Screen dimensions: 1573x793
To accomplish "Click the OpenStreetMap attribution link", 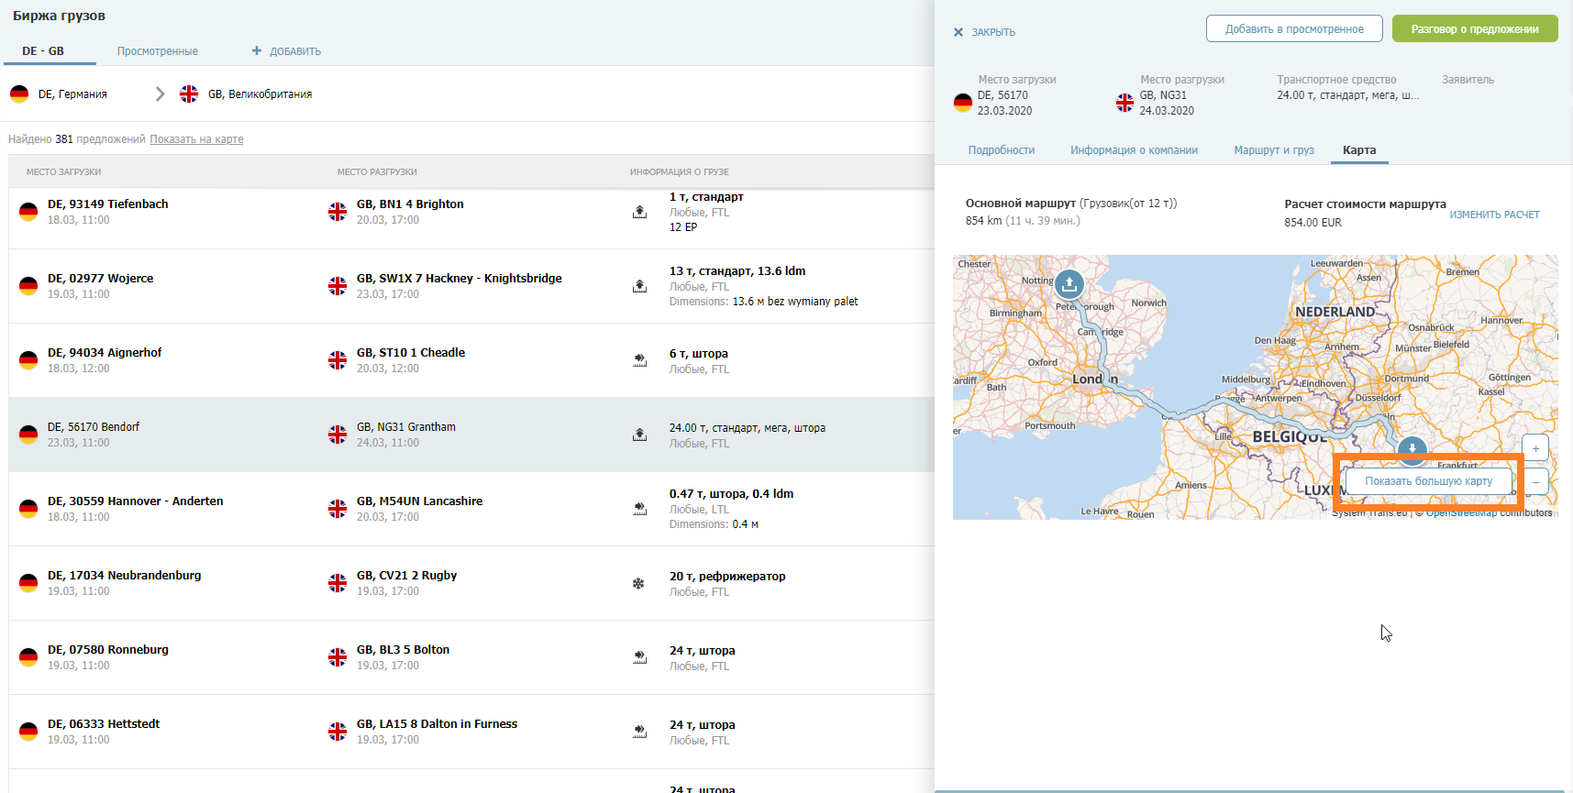I will 1461,512.
